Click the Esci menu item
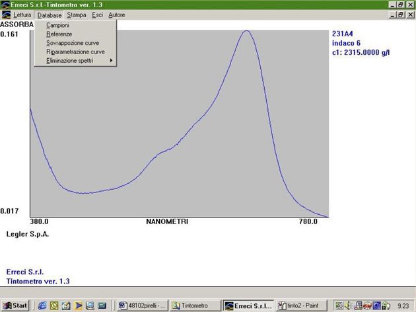416x312 pixels. [x=97, y=15]
